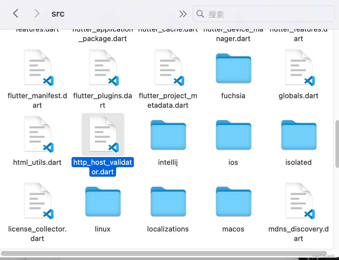Viewport: 339px width, 260px height.
Task: Click the linux folder name
Action: pos(102,229)
